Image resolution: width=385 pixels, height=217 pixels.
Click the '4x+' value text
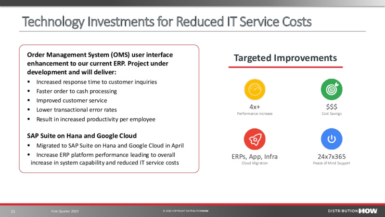(255, 107)
